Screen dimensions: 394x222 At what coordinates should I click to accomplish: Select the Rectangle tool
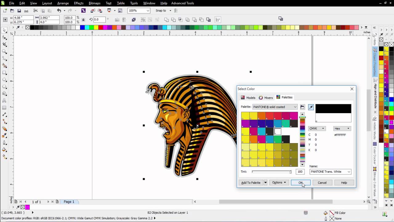point(4,73)
